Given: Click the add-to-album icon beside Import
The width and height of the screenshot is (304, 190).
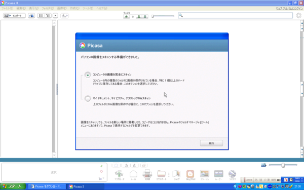Looking at the screenshot, I should click(31, 16).
